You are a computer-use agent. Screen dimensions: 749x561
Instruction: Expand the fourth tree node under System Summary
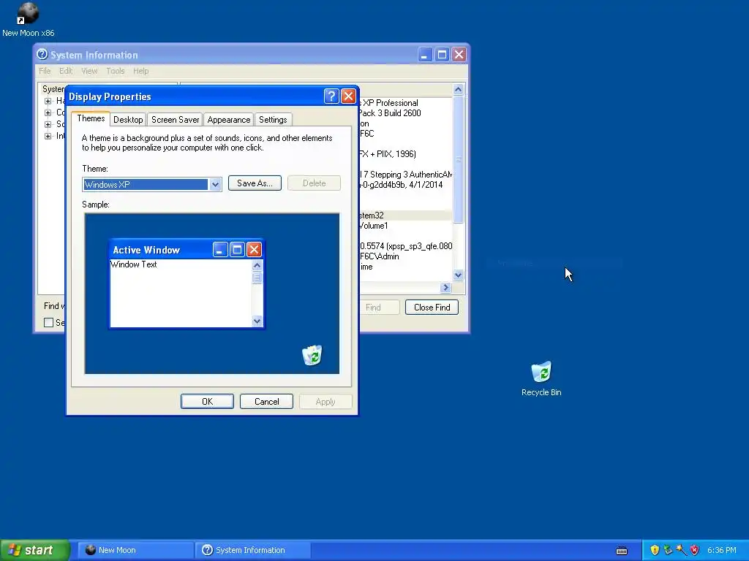[48, 136]
